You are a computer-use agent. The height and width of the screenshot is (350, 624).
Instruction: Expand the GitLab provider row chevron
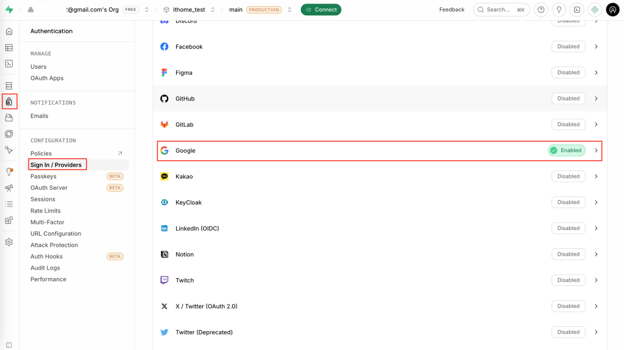pyautogui.click(x=596, y=125)
